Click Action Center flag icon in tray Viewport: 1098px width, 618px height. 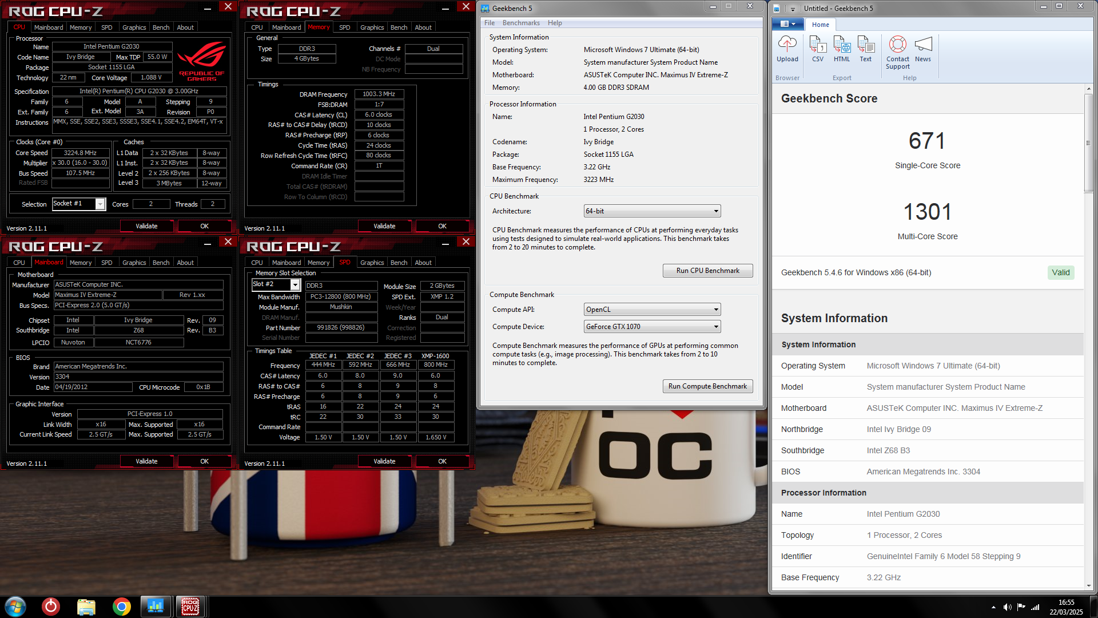pos(1021,607)
